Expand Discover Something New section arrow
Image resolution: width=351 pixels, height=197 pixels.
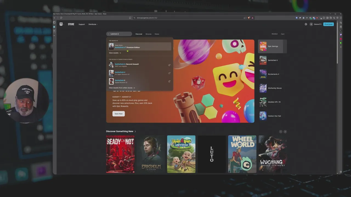[x=135, y=131]
